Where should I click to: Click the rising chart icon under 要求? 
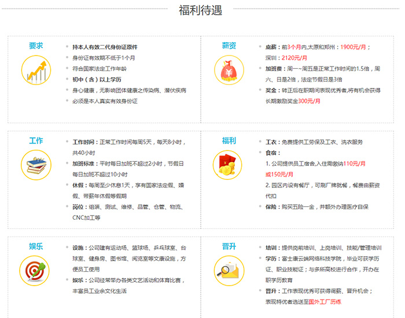[36, 70]
